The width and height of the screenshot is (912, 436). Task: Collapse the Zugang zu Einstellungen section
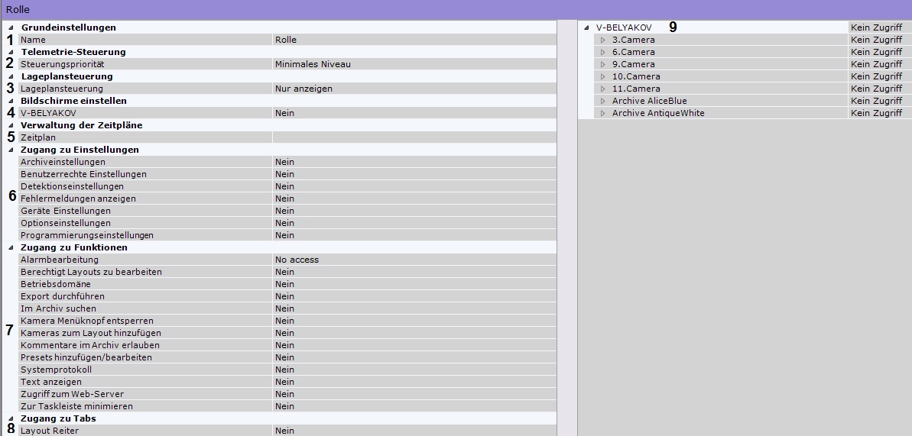coord(11,150)
